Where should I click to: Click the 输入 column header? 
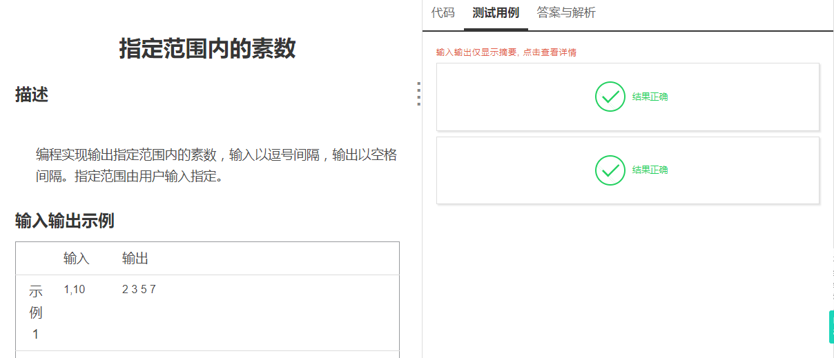click(x=77, y=259)
